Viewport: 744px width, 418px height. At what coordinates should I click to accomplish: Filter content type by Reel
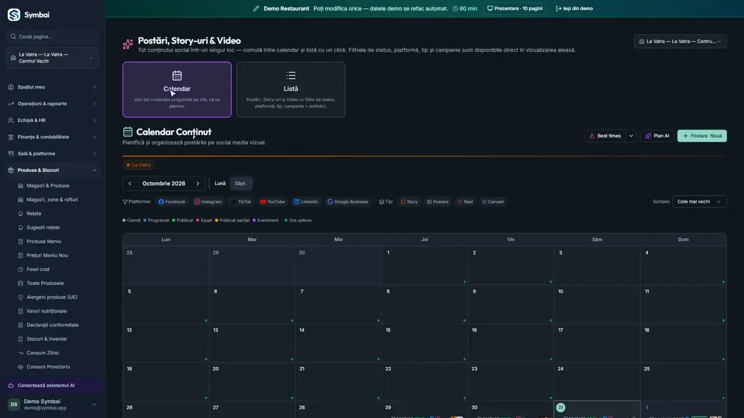pyautogui.click(x=466, y=201)
